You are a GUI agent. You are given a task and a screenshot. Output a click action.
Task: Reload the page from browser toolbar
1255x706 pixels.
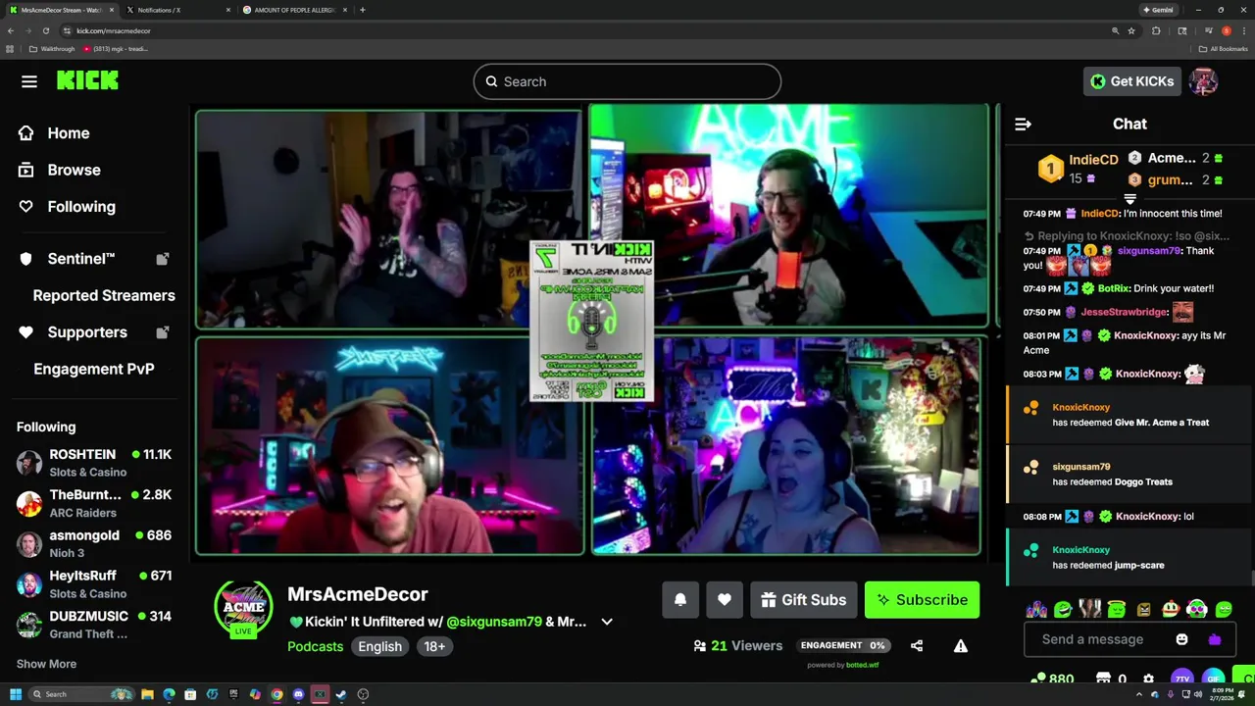45,30
